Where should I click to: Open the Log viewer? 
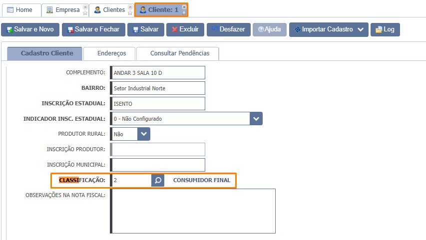click(385, 29)
